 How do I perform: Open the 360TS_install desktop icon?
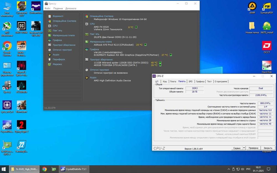267,27
